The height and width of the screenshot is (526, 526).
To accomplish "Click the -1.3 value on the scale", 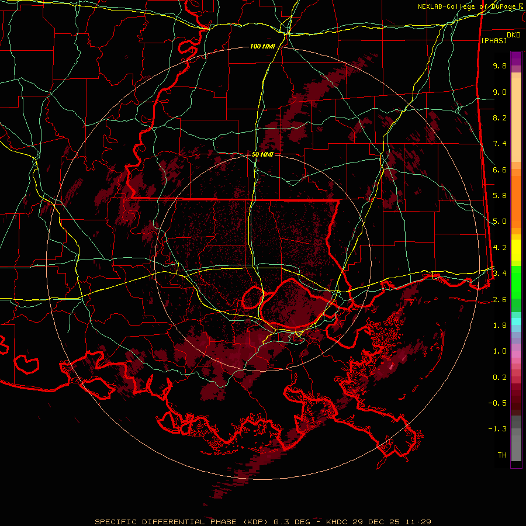I will pos(497,429).
